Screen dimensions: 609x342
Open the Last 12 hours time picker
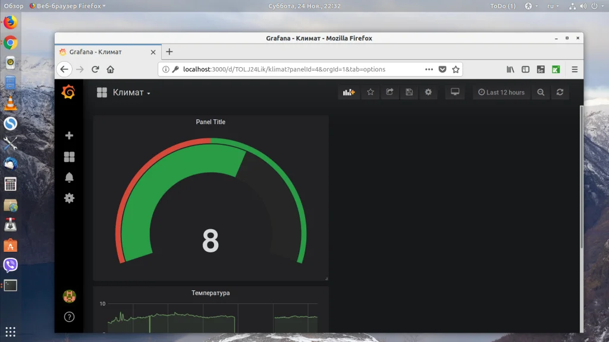(x=501, y=93)
